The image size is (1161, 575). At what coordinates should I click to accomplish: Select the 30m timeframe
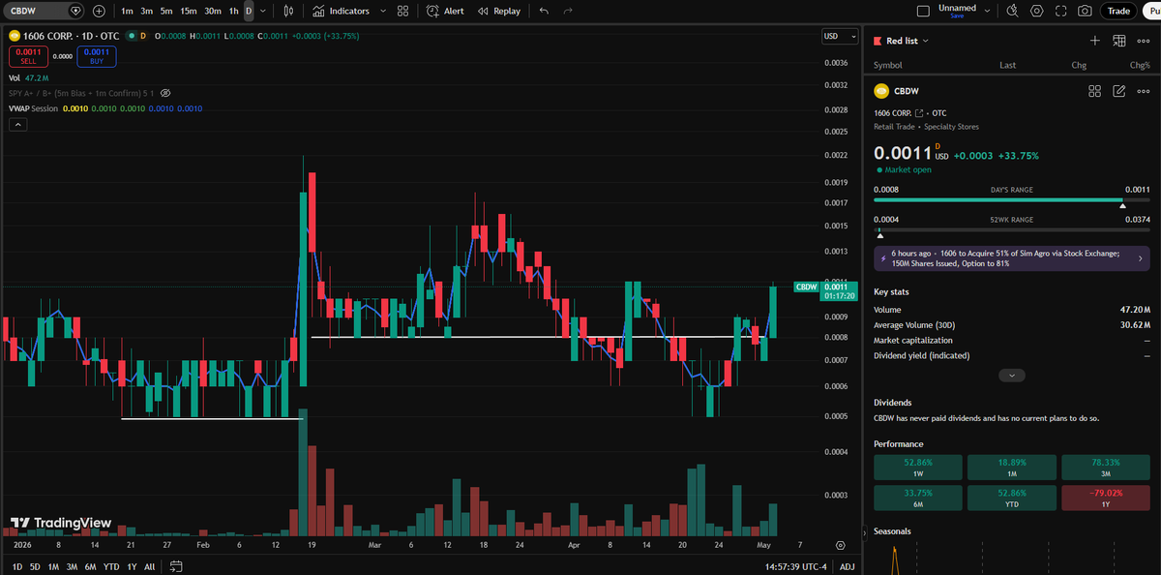(213, 11)
